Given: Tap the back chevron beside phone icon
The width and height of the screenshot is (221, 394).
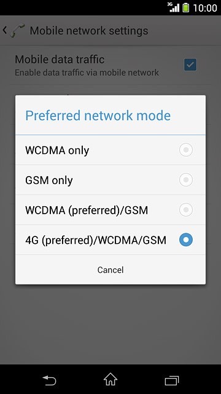Looking at the screenshot, I should pos(4,30).
